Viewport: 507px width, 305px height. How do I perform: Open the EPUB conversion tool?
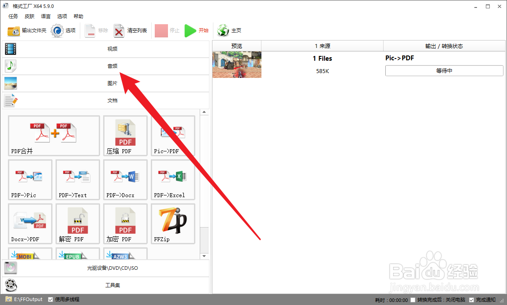tap(78, 254)
